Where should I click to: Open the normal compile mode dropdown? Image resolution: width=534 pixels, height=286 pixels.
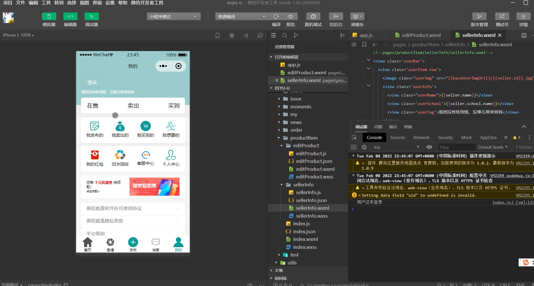click(x=242, y=16)
